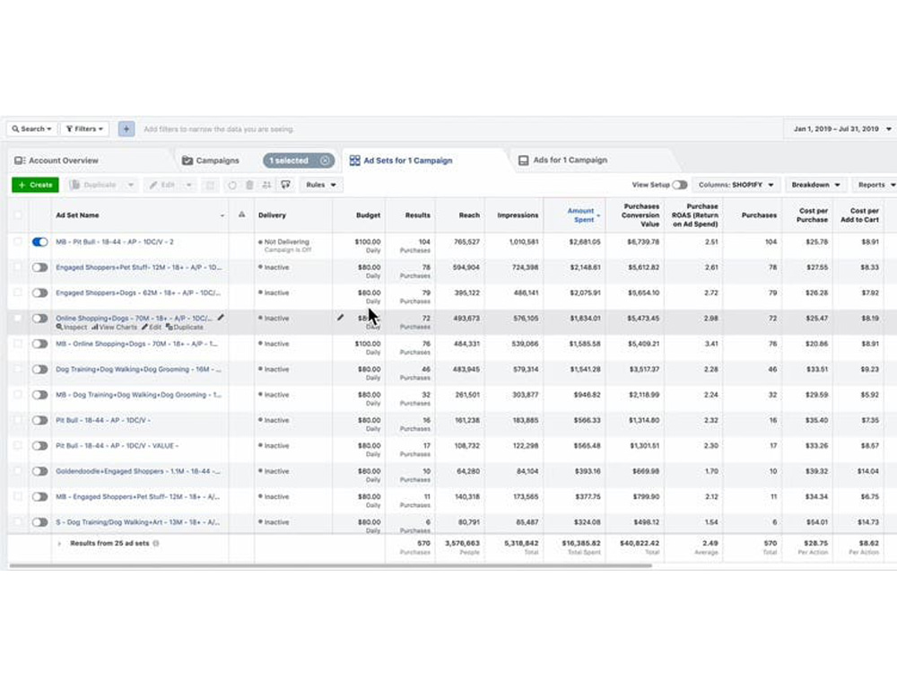Click Duplicate link under Online Shopping+Dogs row
Image resolution: width=897 pixels, height=673 pixels.
[x=184, y=328]
